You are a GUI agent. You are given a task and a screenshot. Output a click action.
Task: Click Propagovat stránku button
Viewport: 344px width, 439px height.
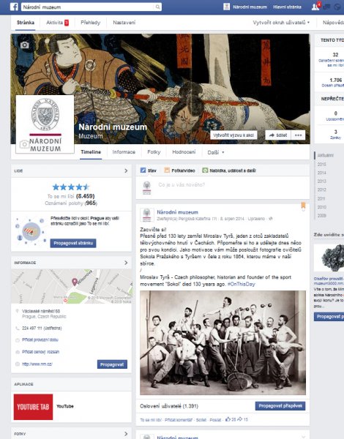click(x=73, y=243)
